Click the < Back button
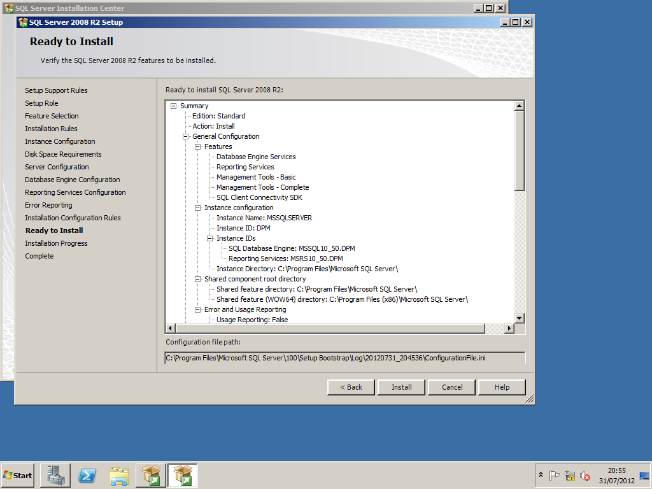This screenshot has width=652, height=489. 351,387
